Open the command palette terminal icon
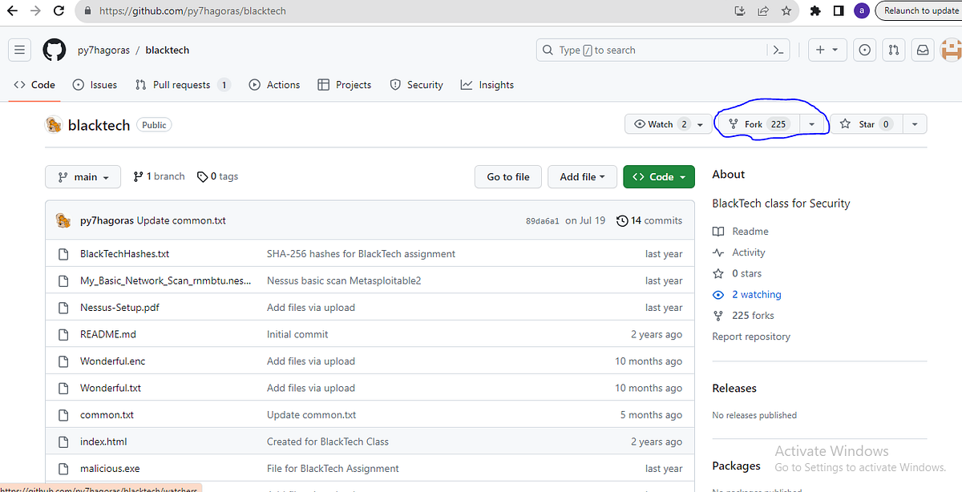The image size is (962, 492). tap(778, 50)
